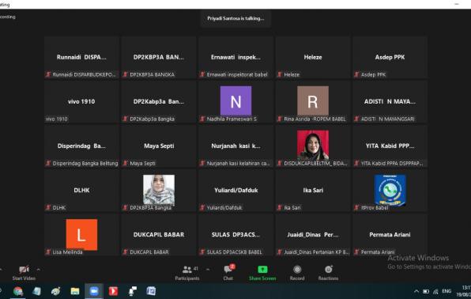This screenshot has width=471, height=299.
Task: Click the DISDUKCAPILBELTIM profile photo
Action: (x=313, y=145)
